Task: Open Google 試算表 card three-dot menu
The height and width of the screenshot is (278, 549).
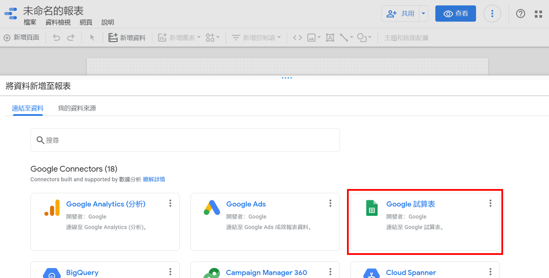Action: 490,203
